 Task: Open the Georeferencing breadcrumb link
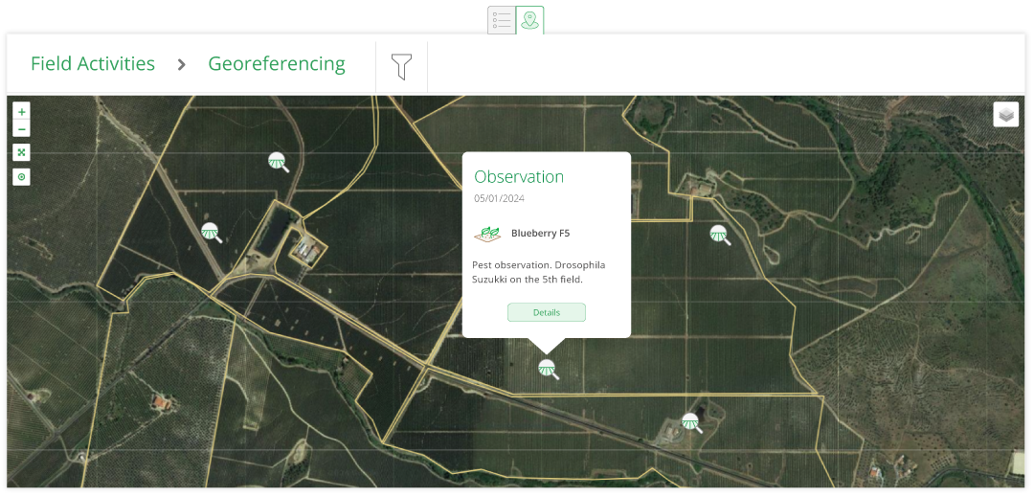[x=277, y=64]
